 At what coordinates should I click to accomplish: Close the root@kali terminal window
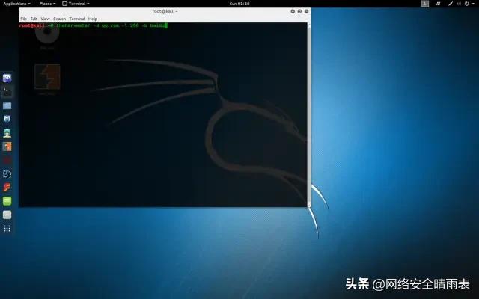306,11
